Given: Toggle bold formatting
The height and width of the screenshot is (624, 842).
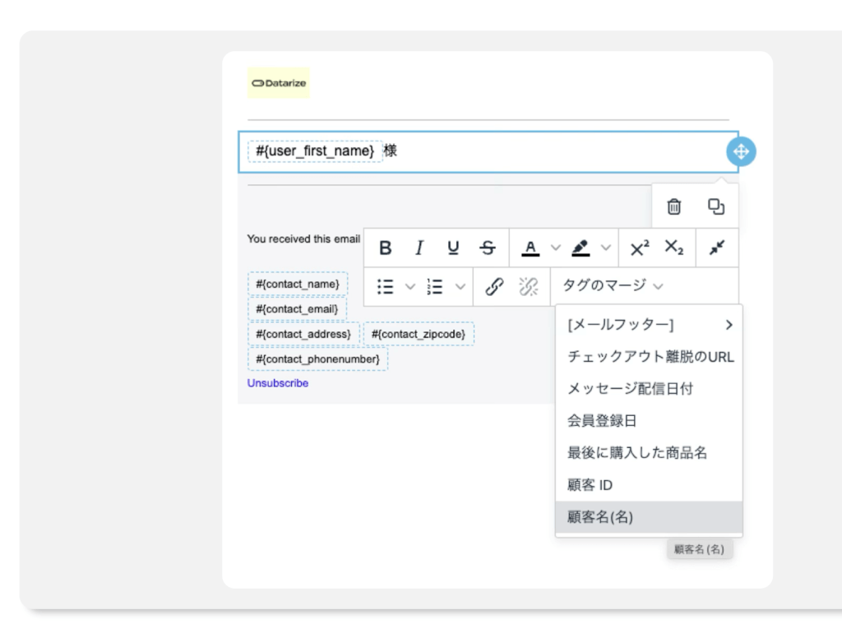Looking at the screenshot, I should click(x=385, y=248).
